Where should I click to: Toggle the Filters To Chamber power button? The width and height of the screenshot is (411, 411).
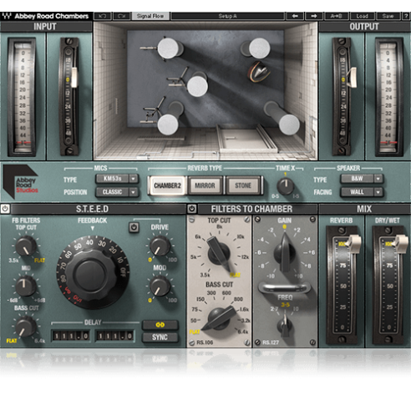191,209
